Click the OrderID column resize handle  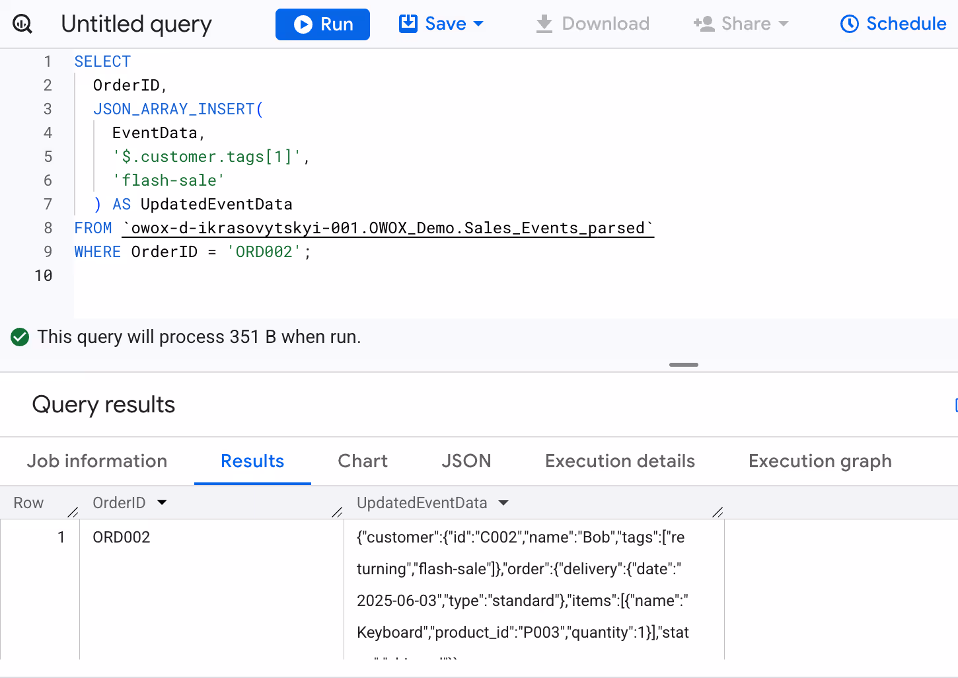coord(337,511)
